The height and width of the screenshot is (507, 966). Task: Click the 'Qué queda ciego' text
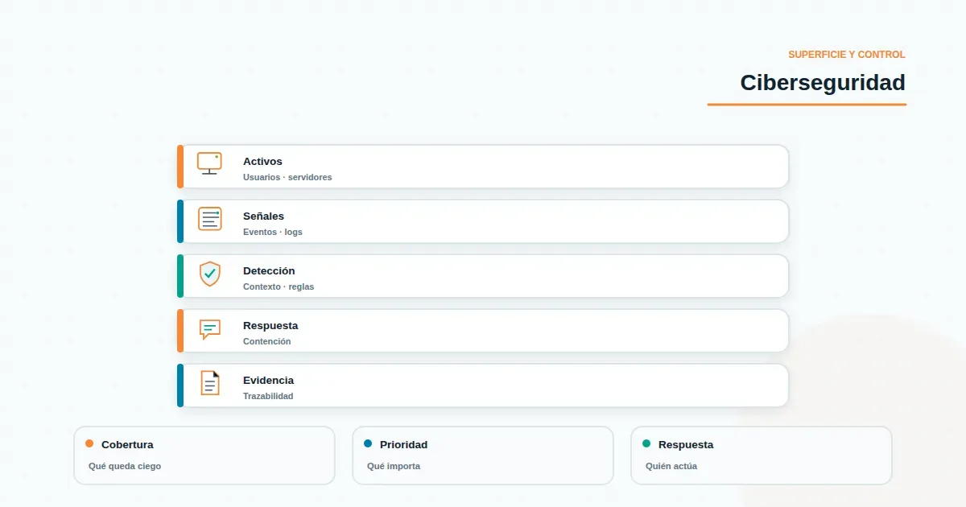[x=125, y=466]
